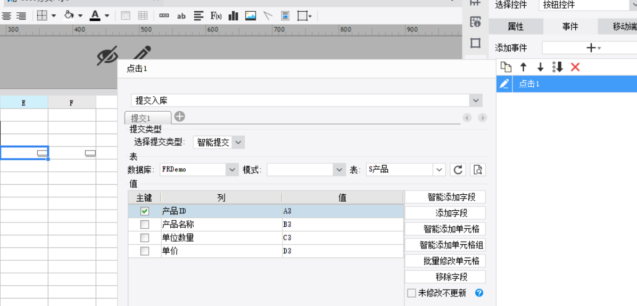The image size is (637, 306).
Task: Select column header E
Action: click(24, 103)
